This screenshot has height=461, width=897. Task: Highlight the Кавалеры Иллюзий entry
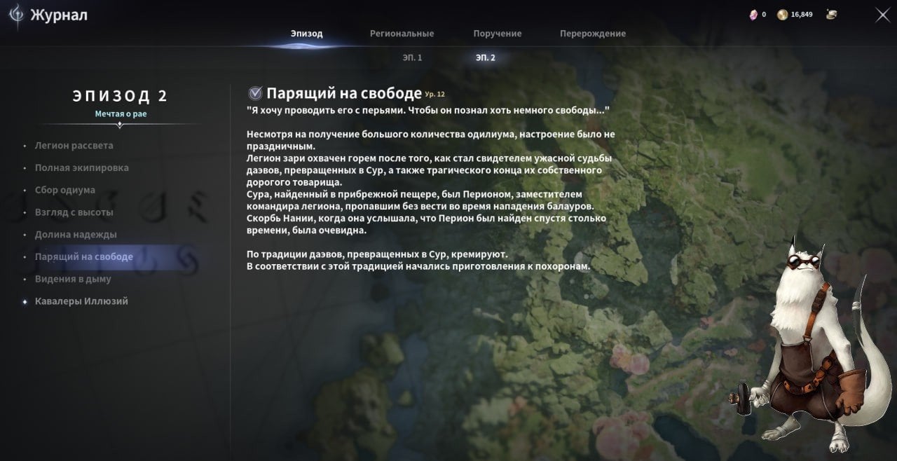pos(82,301)
